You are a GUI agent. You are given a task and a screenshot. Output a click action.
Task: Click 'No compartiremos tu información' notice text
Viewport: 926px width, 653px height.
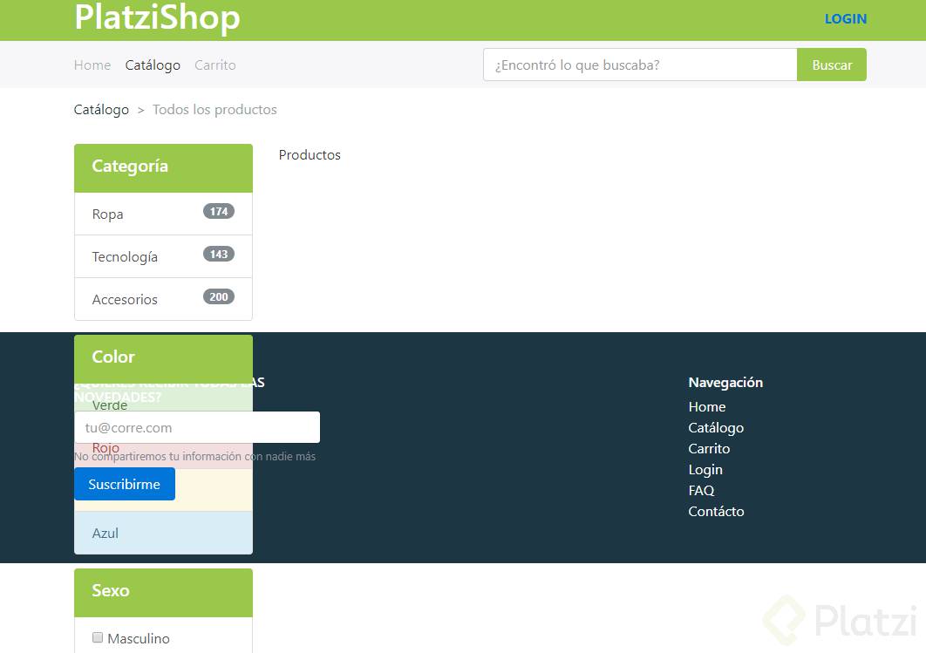pos(195,456)
